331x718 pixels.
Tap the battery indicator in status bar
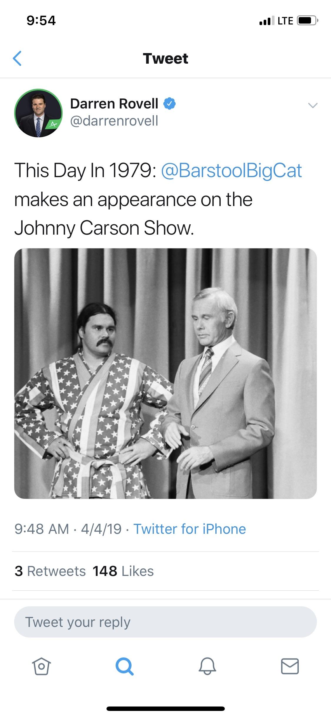[x=307, y=21]
